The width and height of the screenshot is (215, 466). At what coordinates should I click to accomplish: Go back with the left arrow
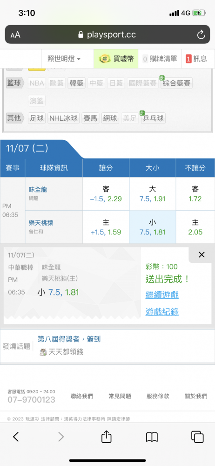(16, 437)
